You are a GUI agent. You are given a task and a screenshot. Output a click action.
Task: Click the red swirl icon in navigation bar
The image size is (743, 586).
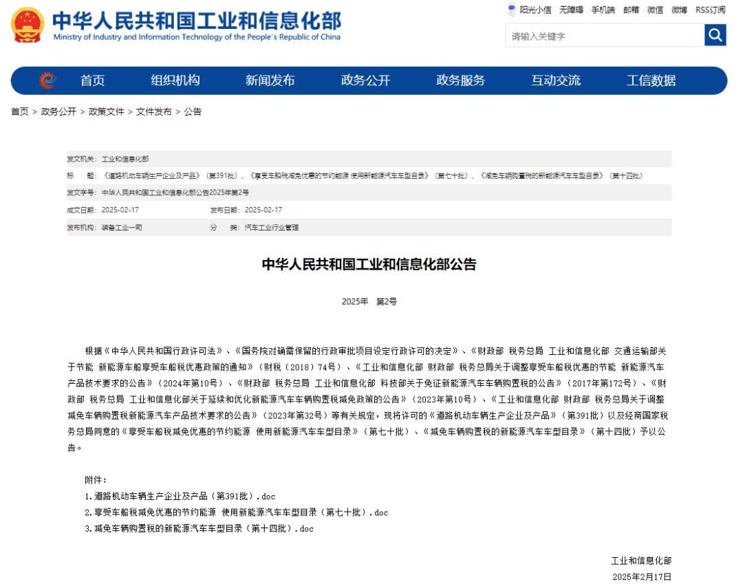tap(47, 80)
